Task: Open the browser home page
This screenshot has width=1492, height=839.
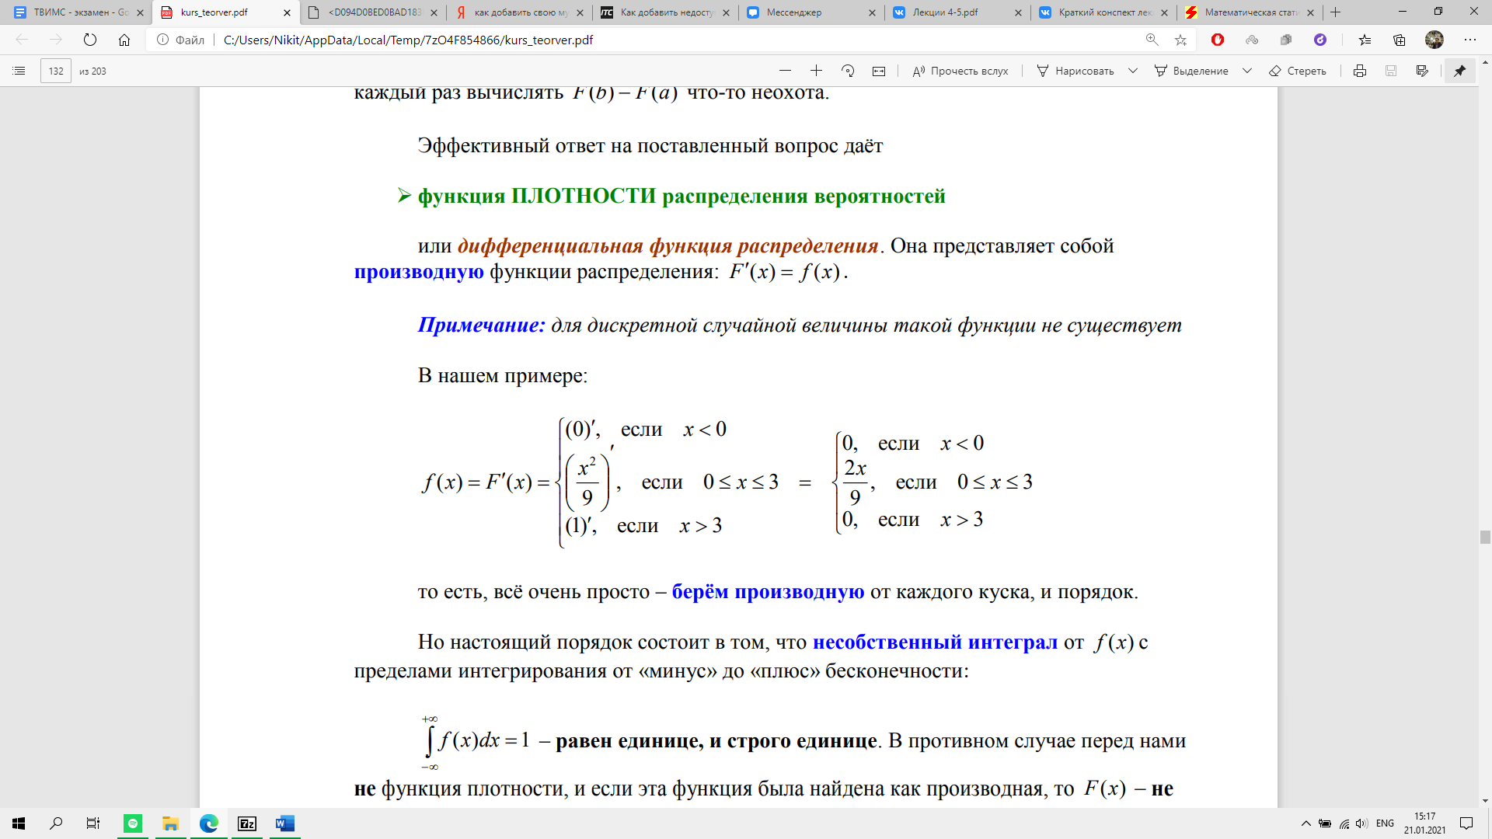Action: 124,40
